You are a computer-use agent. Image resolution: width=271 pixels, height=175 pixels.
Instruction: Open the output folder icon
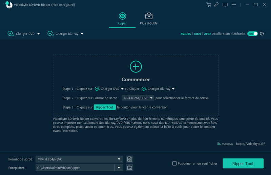coord(129,168)
